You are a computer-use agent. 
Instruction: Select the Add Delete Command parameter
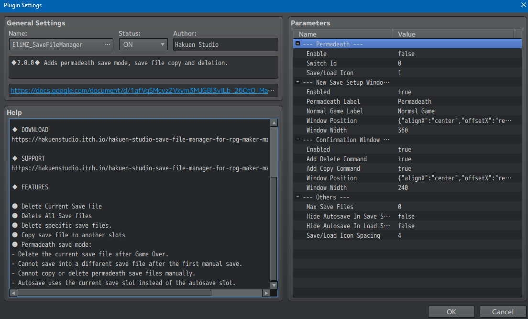click(407, 159)
